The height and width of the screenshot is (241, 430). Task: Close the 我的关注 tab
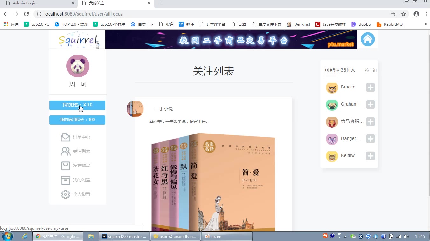coord(149,3)
